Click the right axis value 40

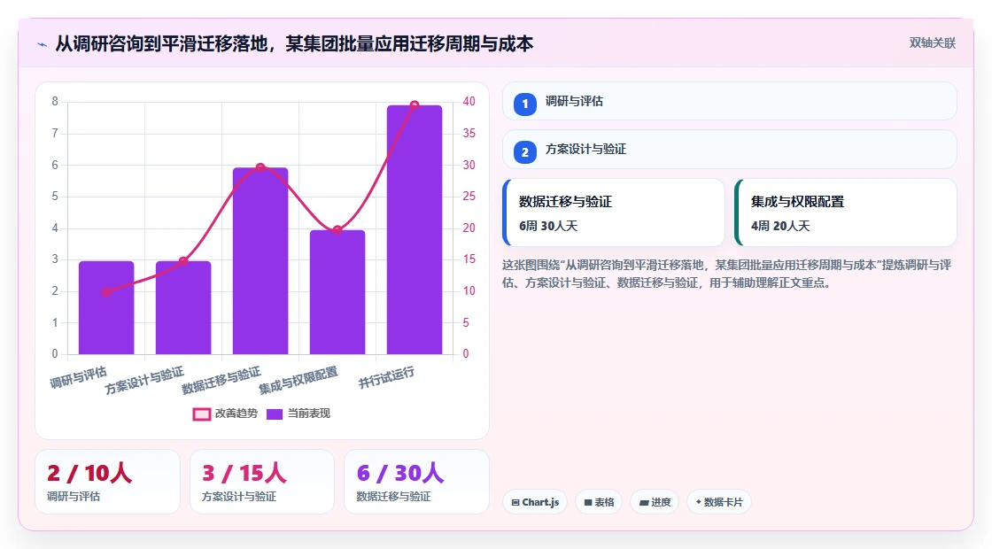click(469, 101)
